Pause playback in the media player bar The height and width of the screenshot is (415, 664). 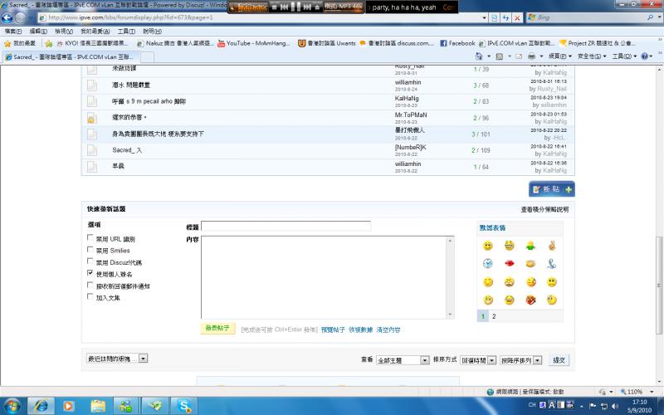pos(296,7)
